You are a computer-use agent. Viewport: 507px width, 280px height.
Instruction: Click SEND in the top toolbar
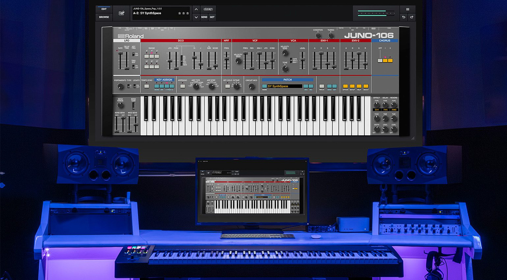coord(204,17)
